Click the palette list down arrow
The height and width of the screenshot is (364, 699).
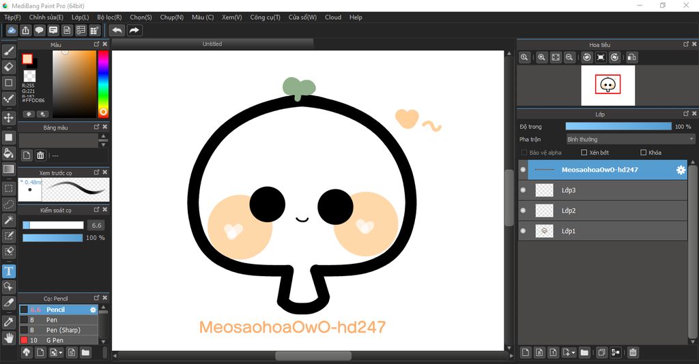104,145
